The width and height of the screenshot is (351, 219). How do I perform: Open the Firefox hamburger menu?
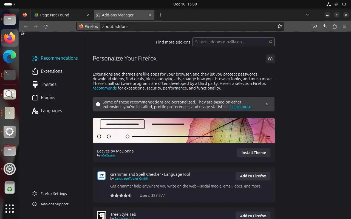click(344, 26)
